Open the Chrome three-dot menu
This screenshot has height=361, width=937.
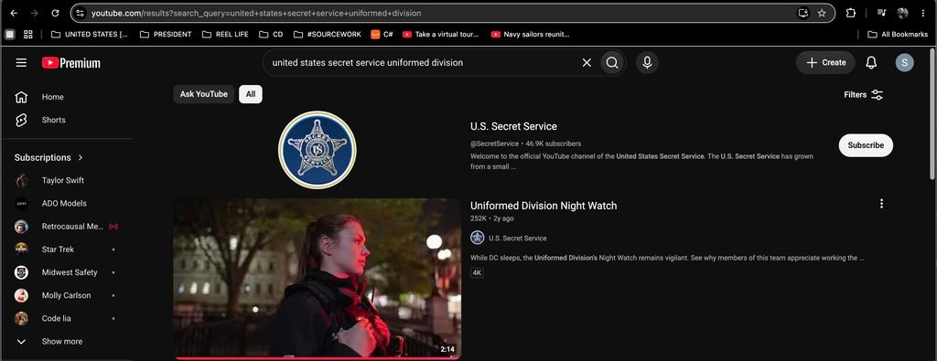click(x=923, y=13)
